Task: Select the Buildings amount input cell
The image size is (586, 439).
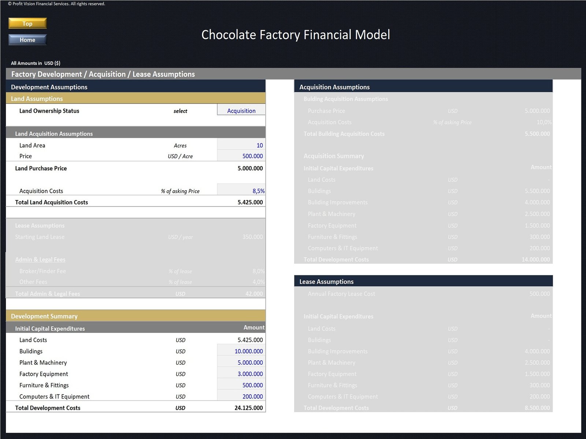Action: pos(241,351)
